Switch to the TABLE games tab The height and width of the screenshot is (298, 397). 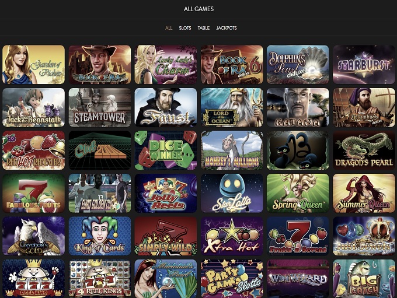204,28
